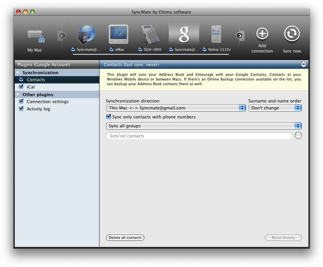
Task: Collapse the Contacts panel header arrow
Action: 304,64
